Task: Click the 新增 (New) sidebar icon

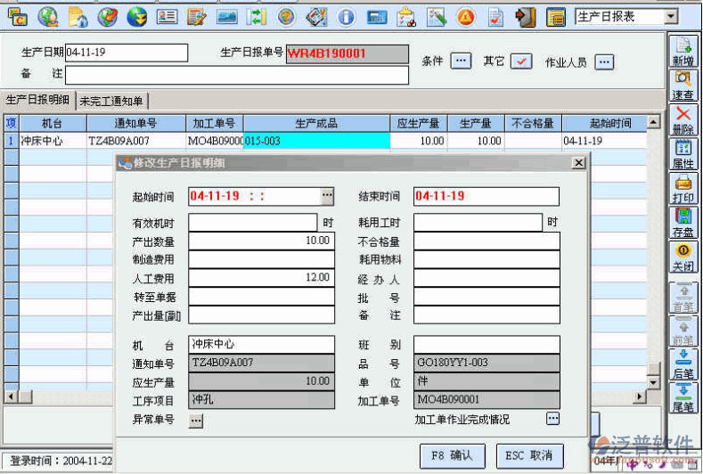Action: [683, 50]
